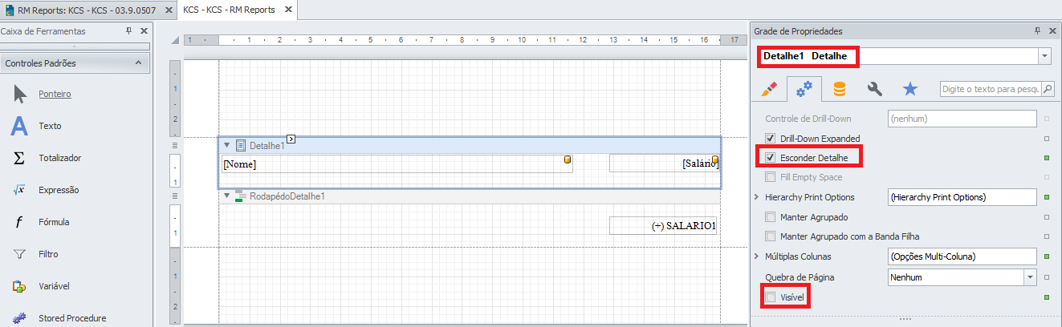Click the RodapédoDetalhe1 band icon

click(240, 196)
